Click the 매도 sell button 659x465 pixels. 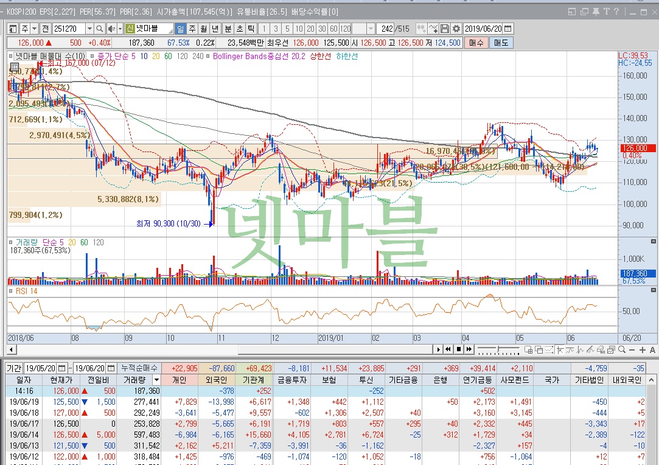click(501, 43)
